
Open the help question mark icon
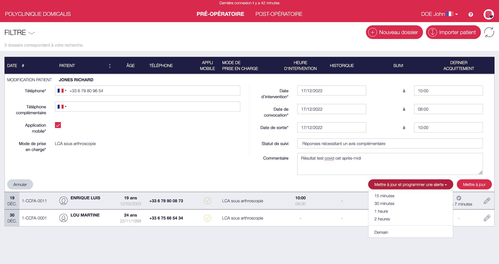point(471,14)
